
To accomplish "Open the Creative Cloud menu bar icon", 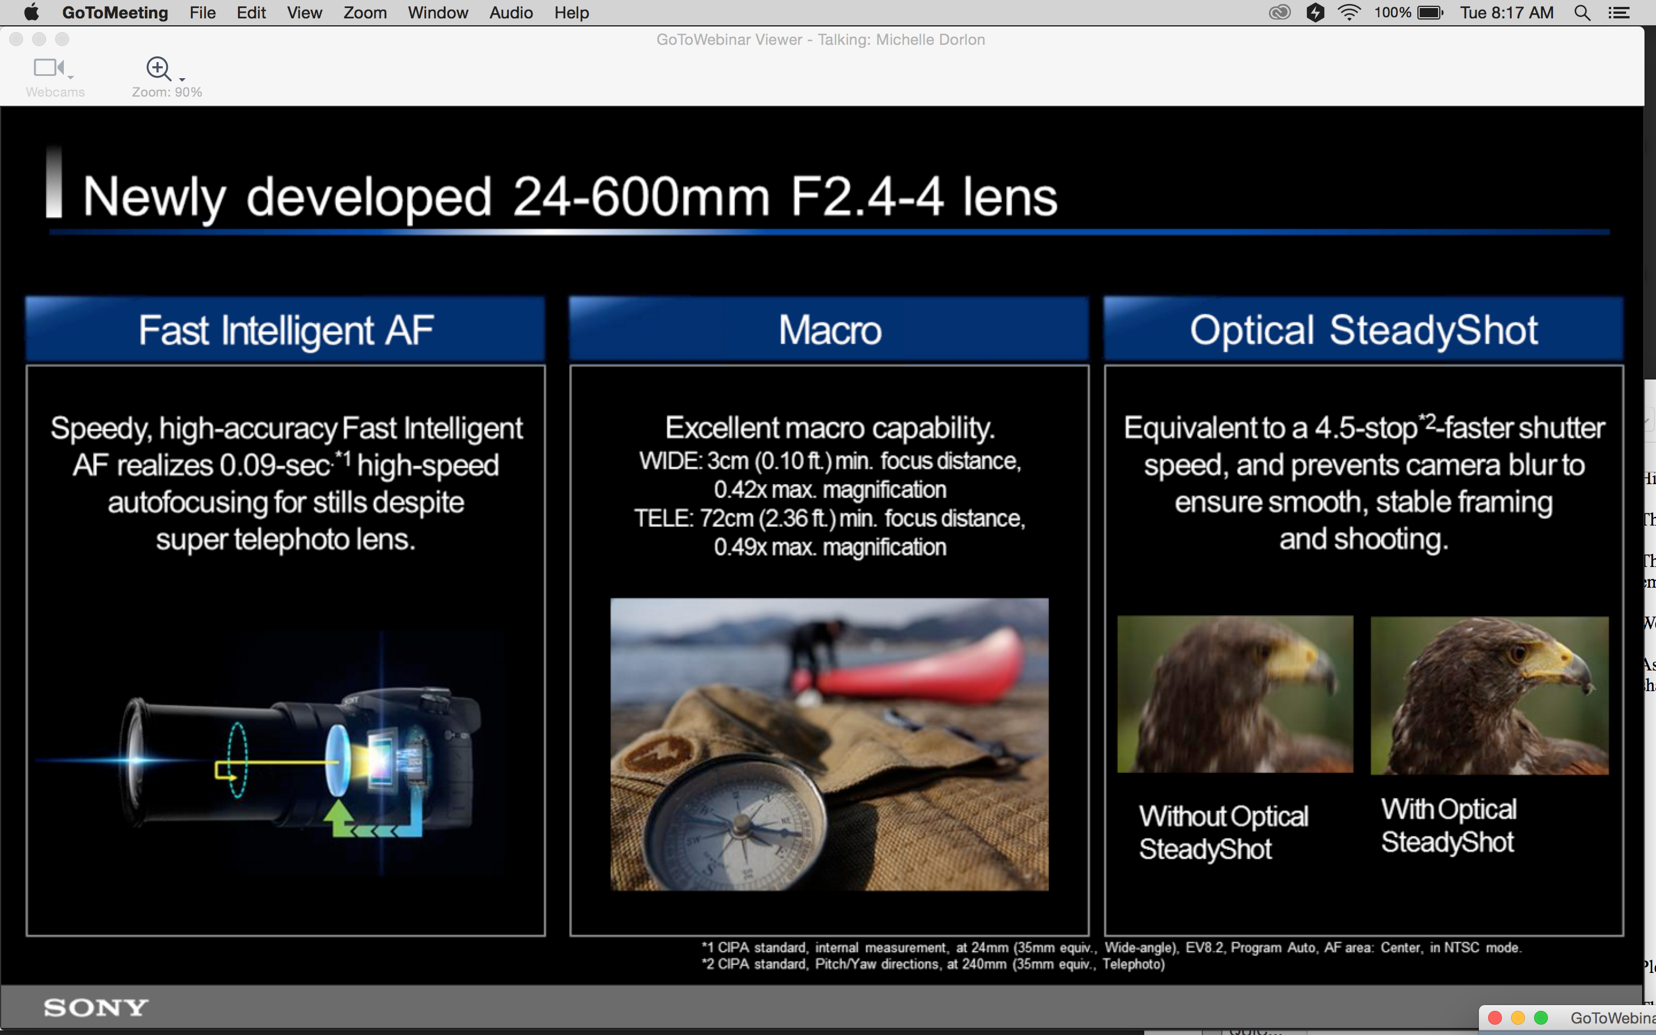I will [1279, 12].
